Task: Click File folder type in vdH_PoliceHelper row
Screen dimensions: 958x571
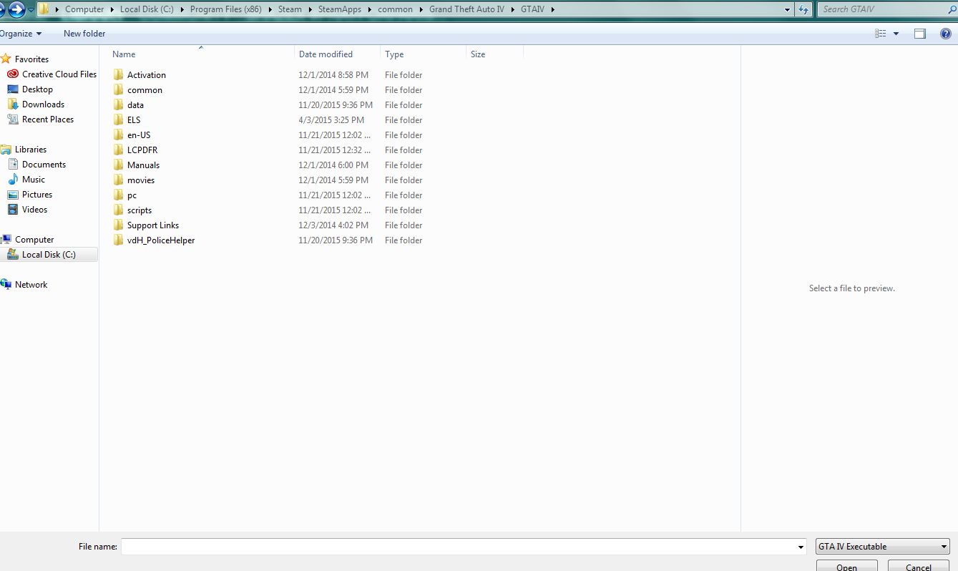Action: point(404,240)
